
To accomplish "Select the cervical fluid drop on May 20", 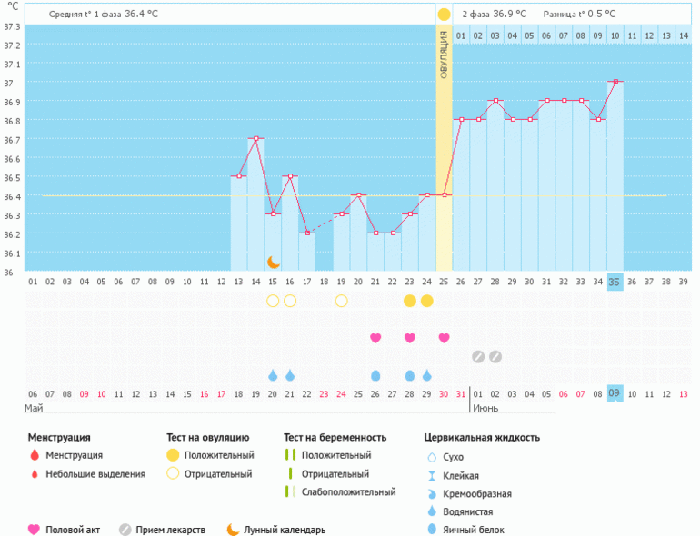I will [273, 375].
